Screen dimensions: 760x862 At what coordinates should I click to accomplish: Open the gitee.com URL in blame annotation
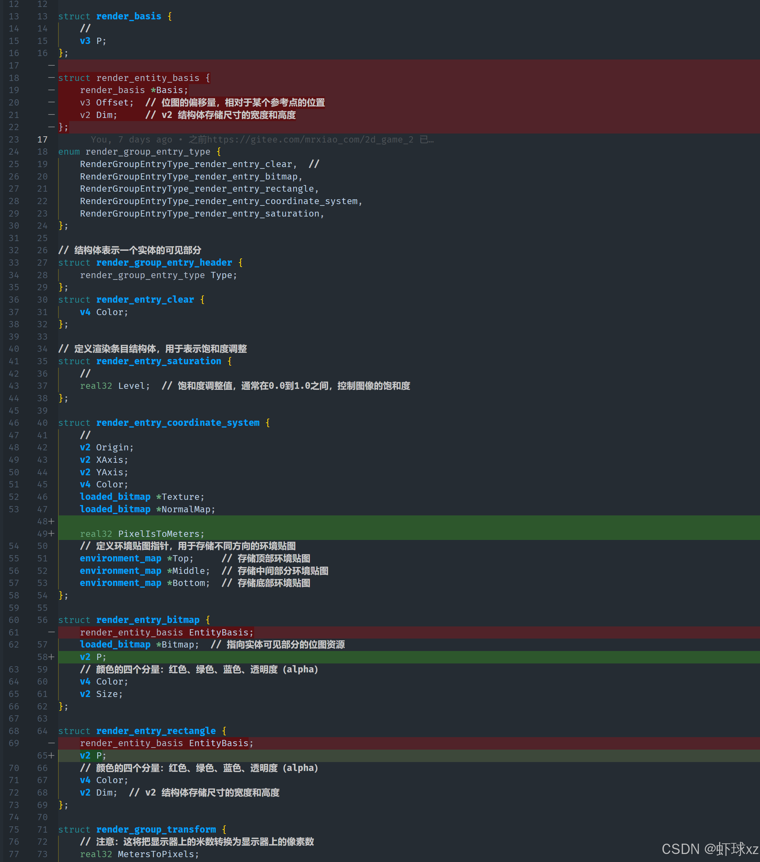click(x=310, y=140)
